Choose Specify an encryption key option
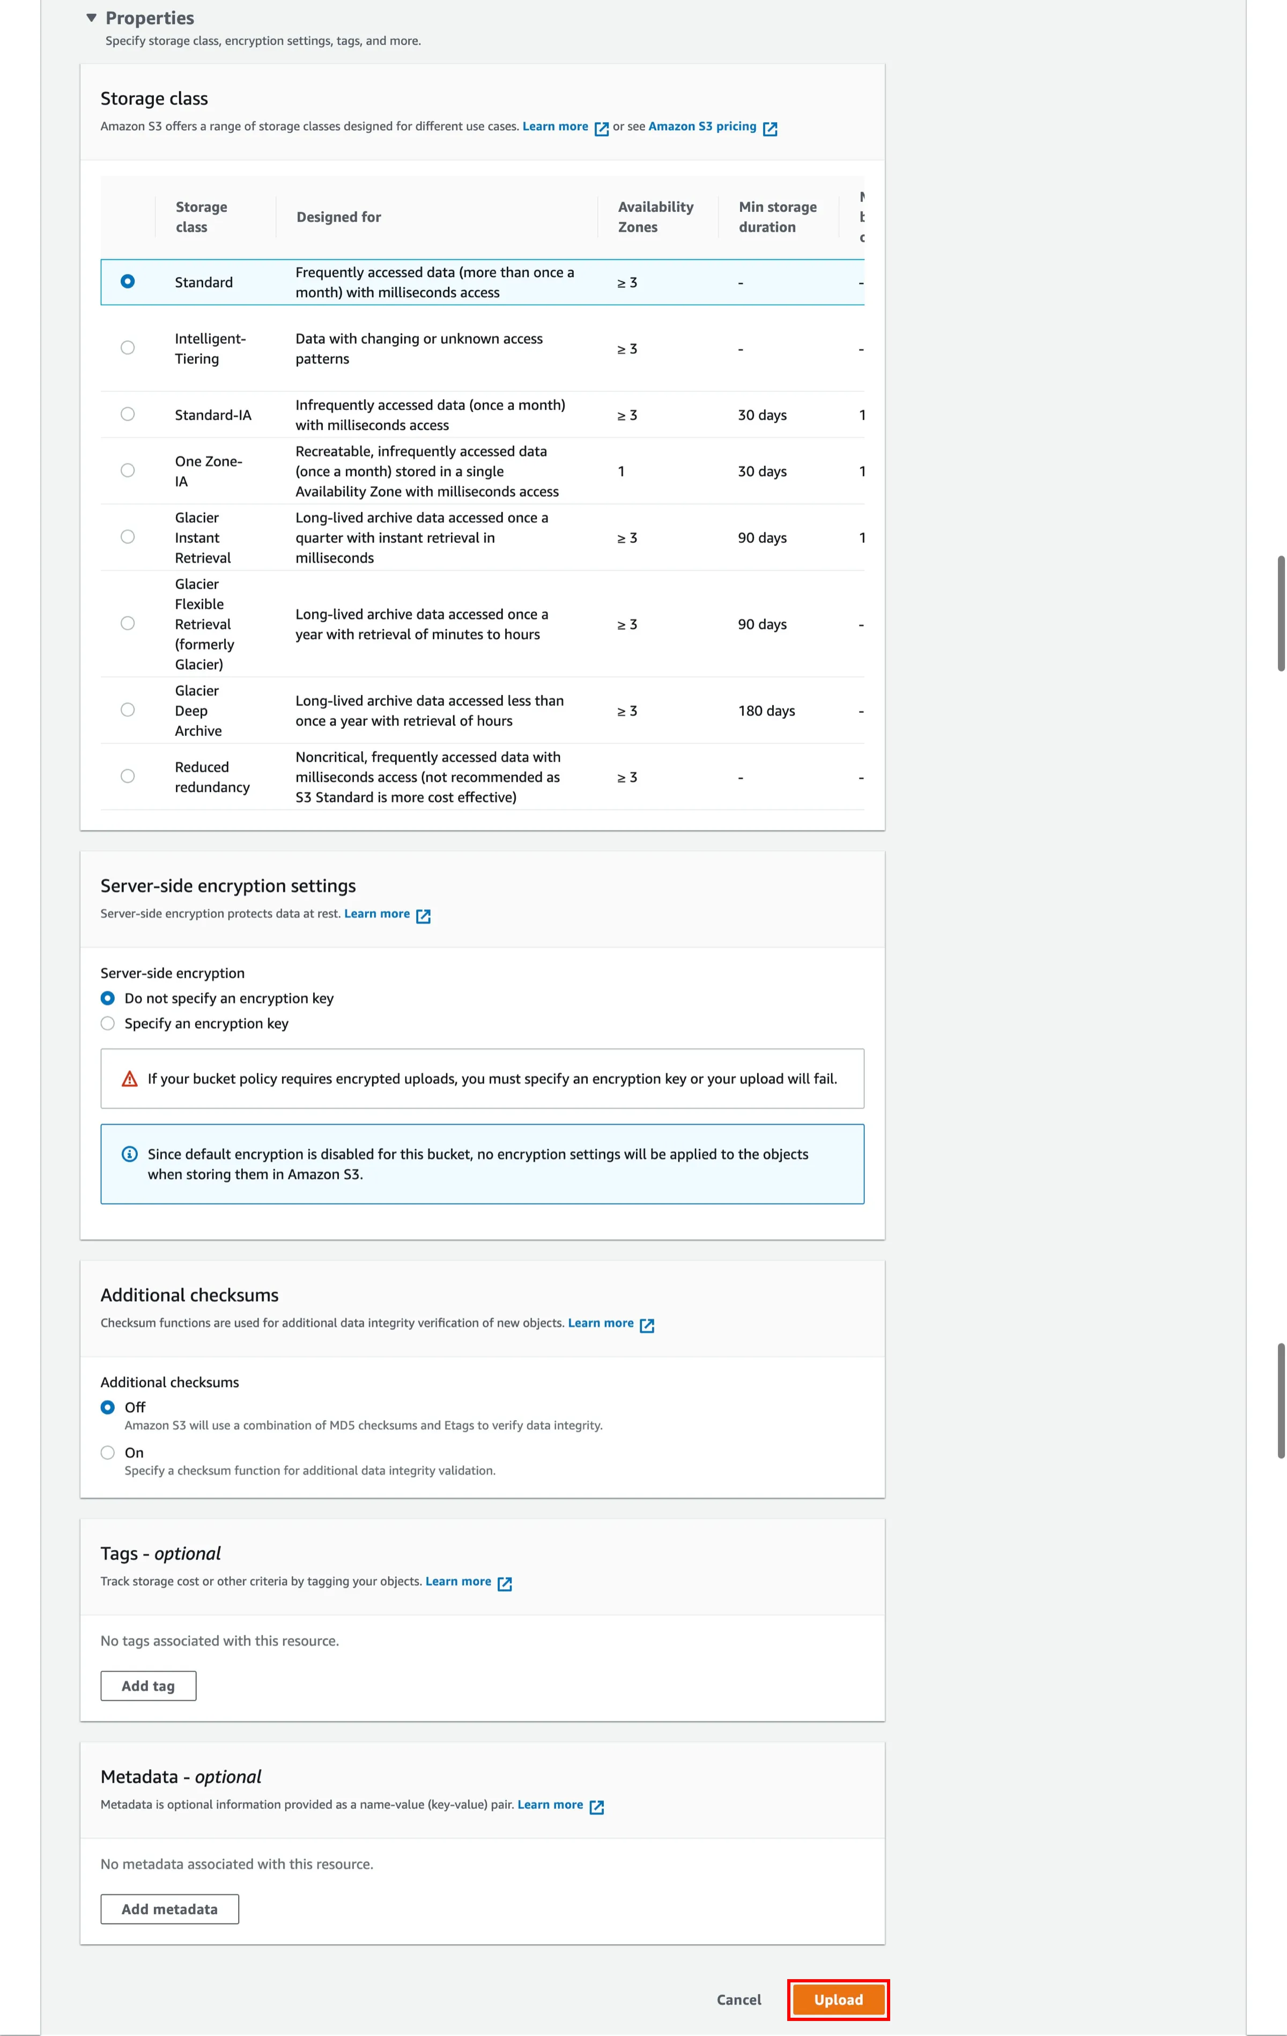 (107, 1024)
